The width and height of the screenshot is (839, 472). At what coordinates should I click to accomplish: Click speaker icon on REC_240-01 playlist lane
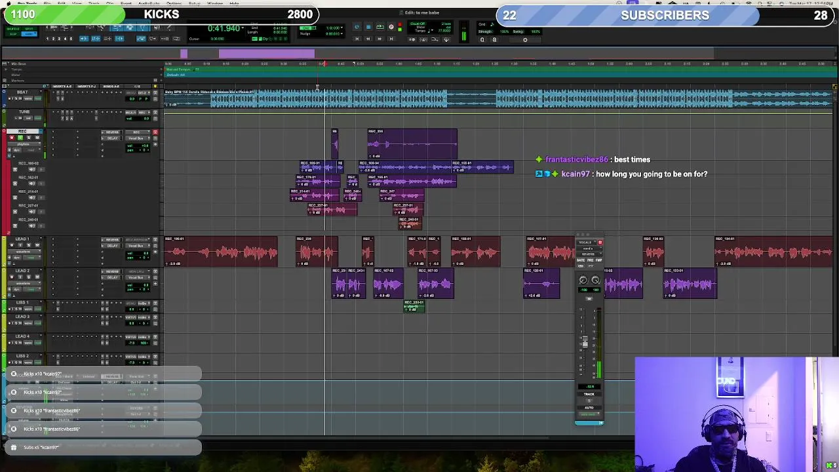32,226
